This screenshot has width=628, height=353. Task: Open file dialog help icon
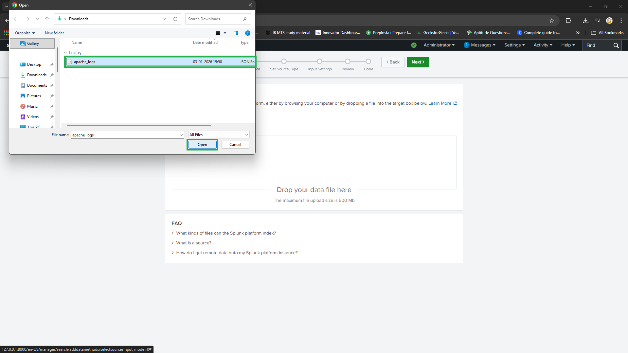tap(248, 33)
